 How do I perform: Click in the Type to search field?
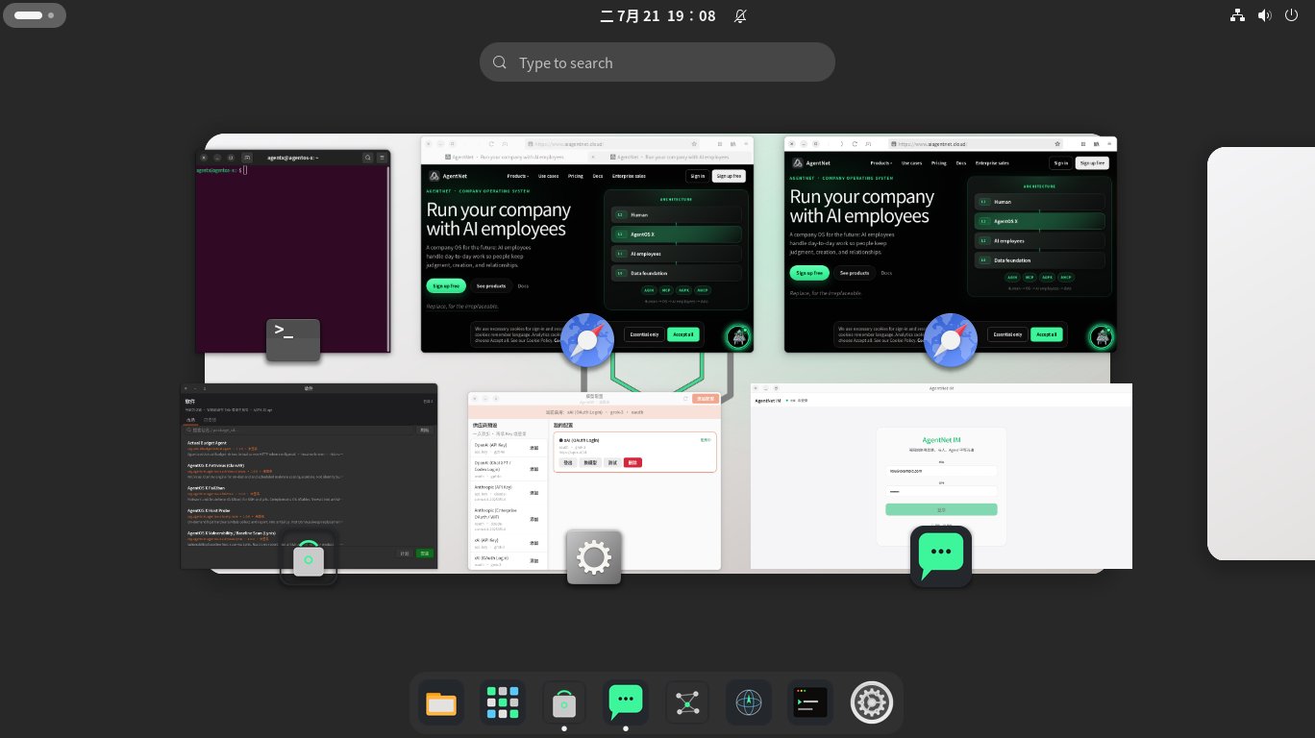coord(657,62)
